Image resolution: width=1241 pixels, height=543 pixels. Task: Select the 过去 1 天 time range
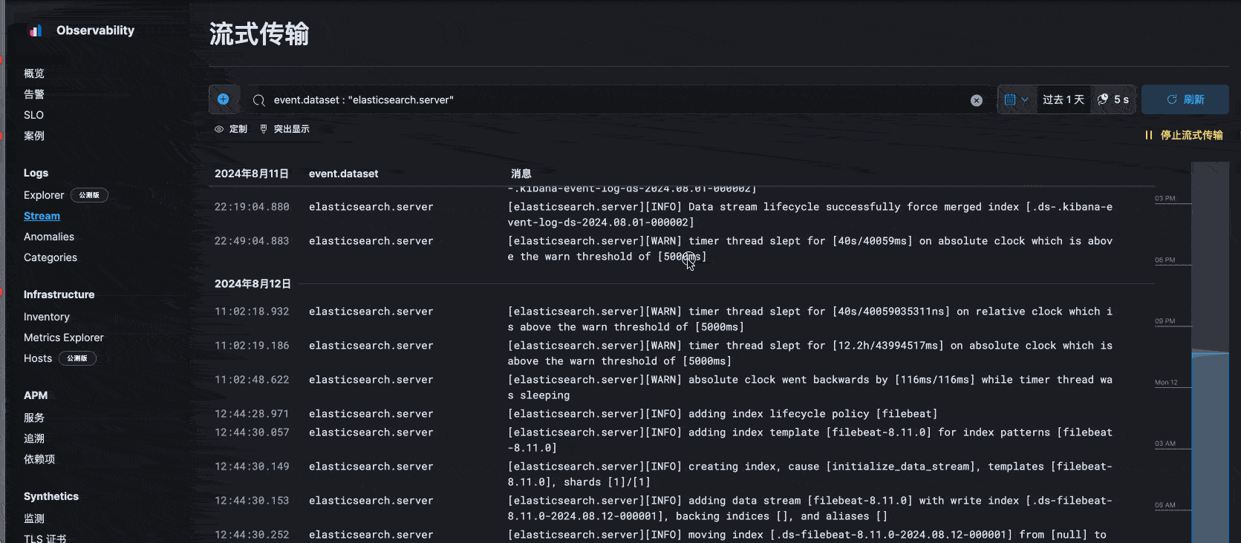(1063, 99)
